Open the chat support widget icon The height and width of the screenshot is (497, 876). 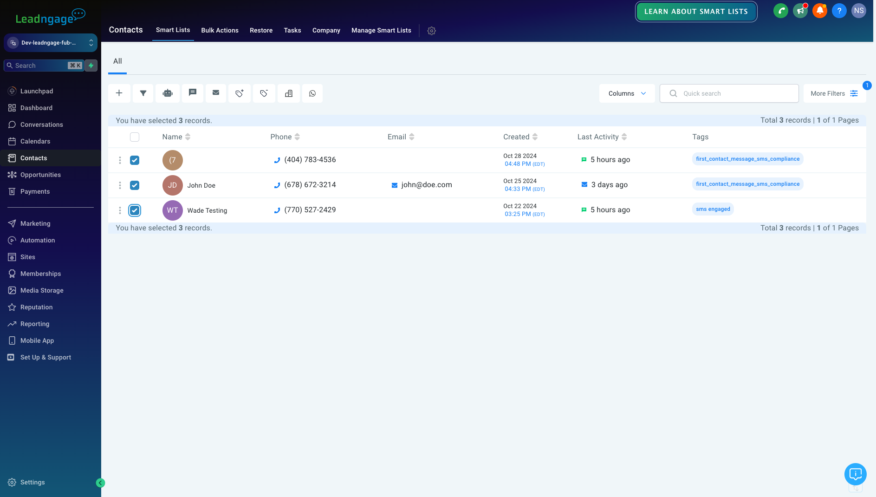tap(856, 474)
